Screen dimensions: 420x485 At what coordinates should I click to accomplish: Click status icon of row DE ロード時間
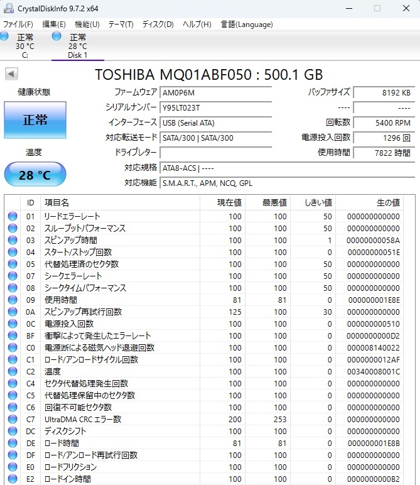[13, 444]
